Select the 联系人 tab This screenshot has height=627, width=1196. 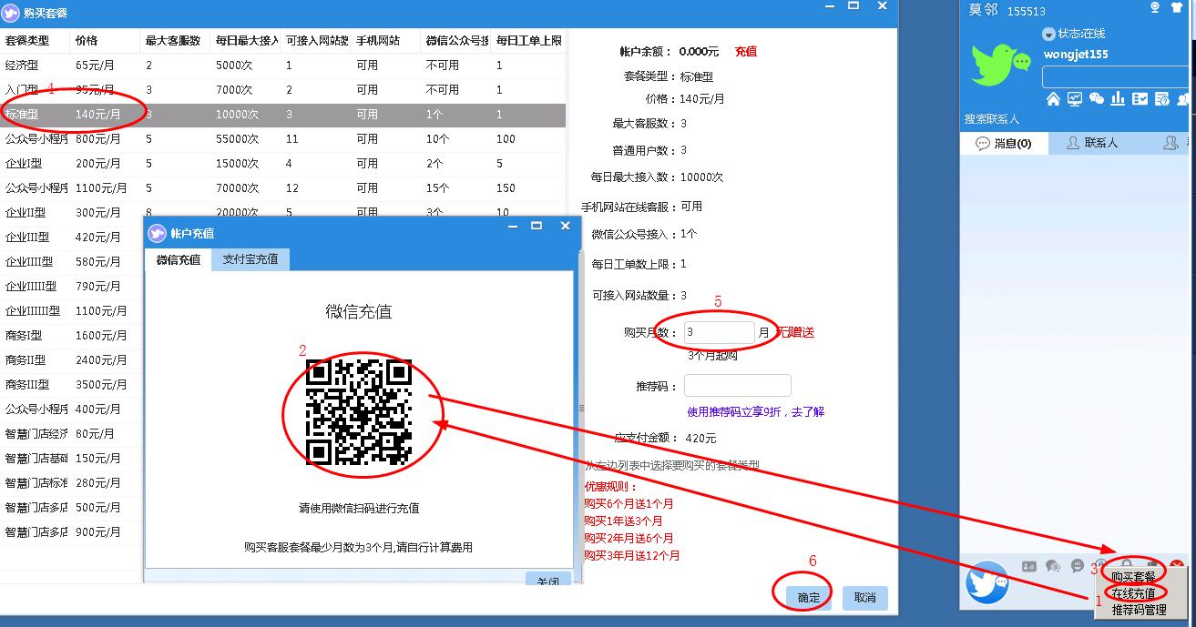pyautogui.click(x=1092, y=144)
